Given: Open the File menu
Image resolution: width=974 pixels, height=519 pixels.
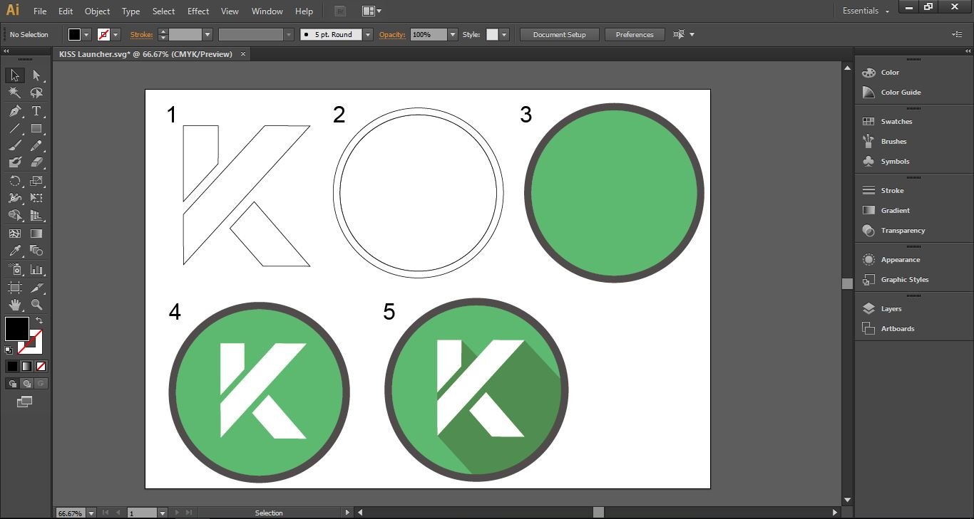Looking at the screenshot, I should pos(40,11).
